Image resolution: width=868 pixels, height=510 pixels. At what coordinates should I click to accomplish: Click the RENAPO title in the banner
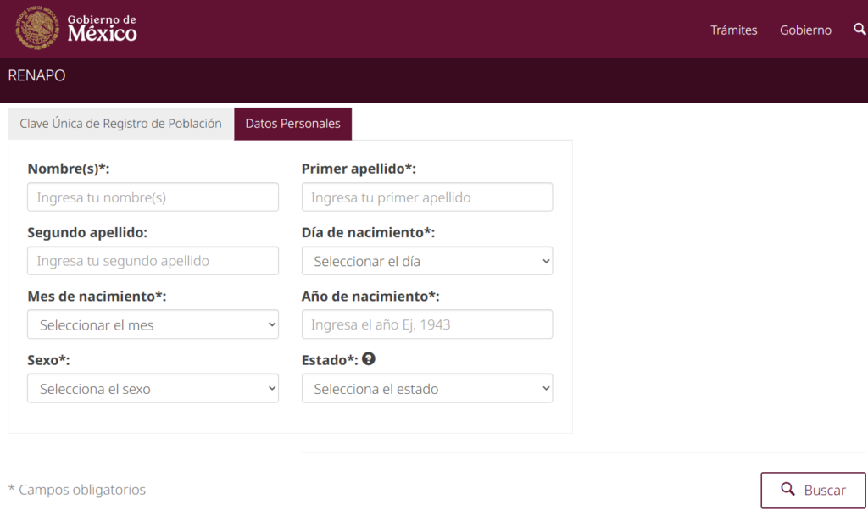(36, 75)
